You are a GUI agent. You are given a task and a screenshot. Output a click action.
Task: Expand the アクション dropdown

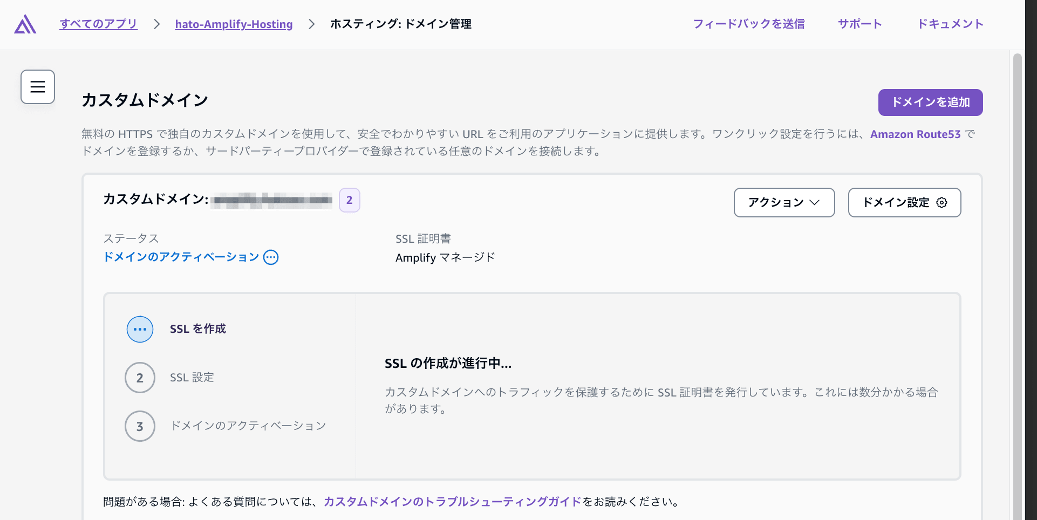tap(784, 202)
